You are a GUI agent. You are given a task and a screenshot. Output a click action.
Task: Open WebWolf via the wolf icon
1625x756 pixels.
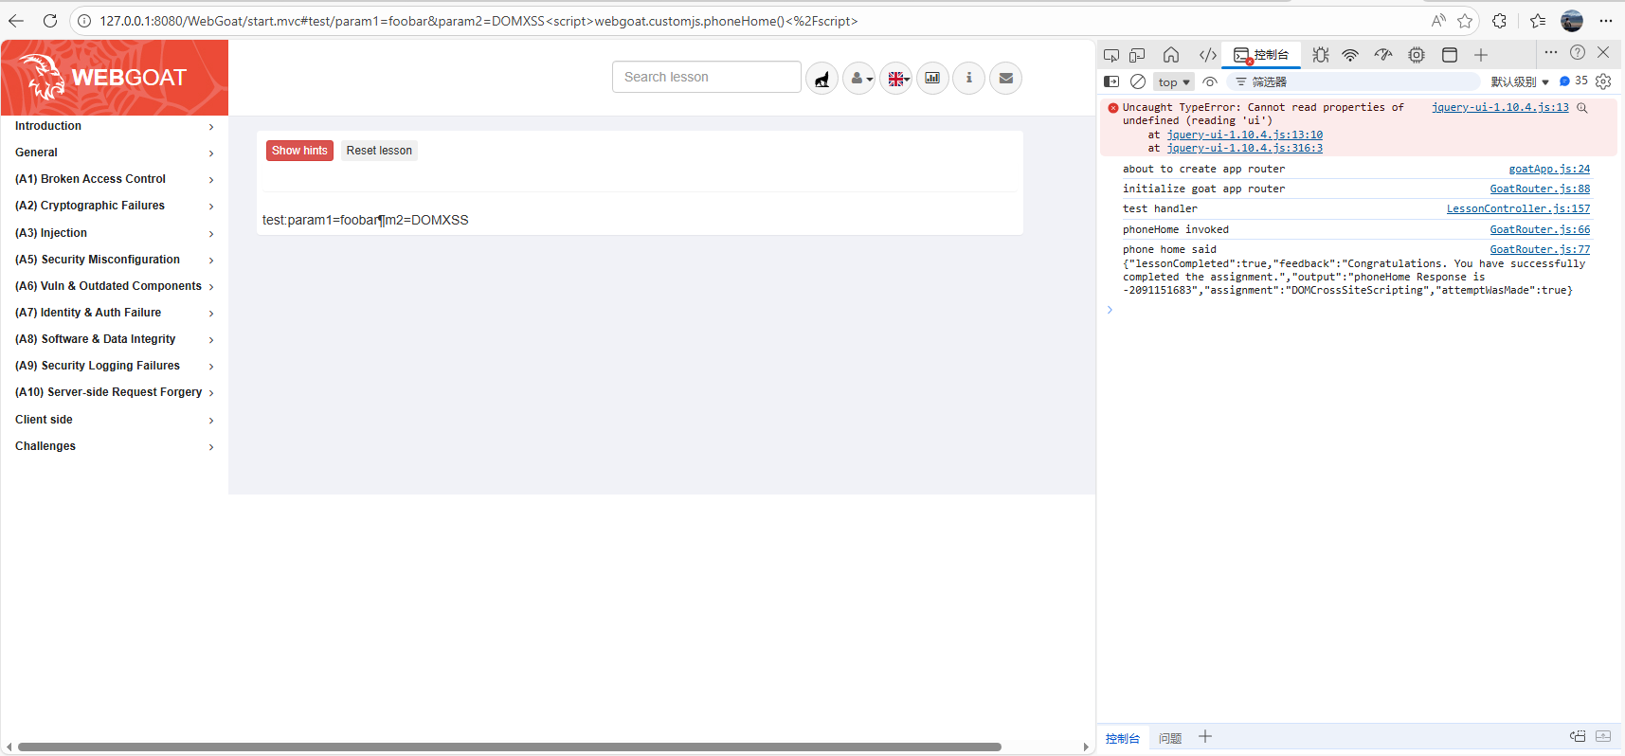pos(822,79)
